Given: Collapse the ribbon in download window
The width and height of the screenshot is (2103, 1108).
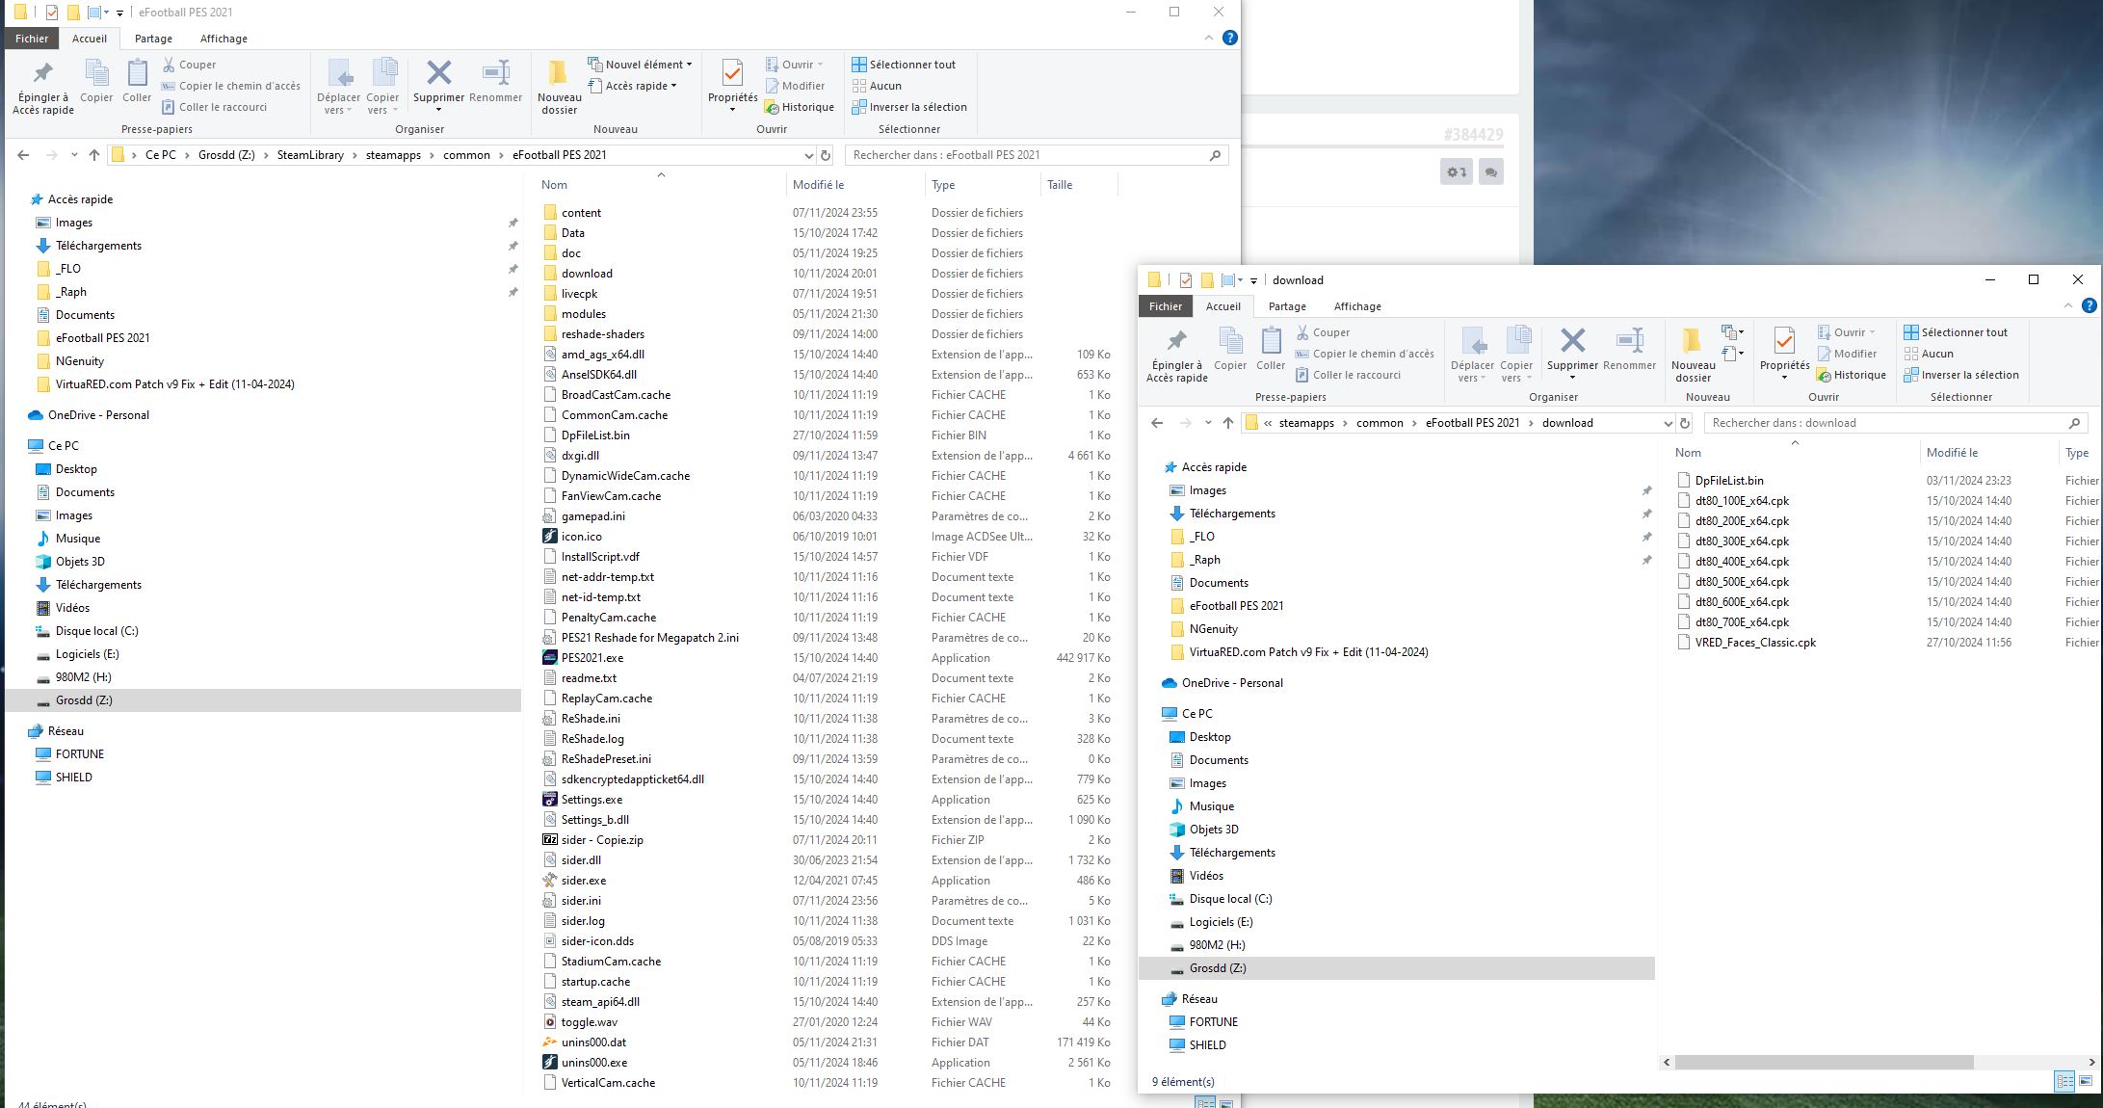Looking at the screenshot, I should tap(2067, 306).
